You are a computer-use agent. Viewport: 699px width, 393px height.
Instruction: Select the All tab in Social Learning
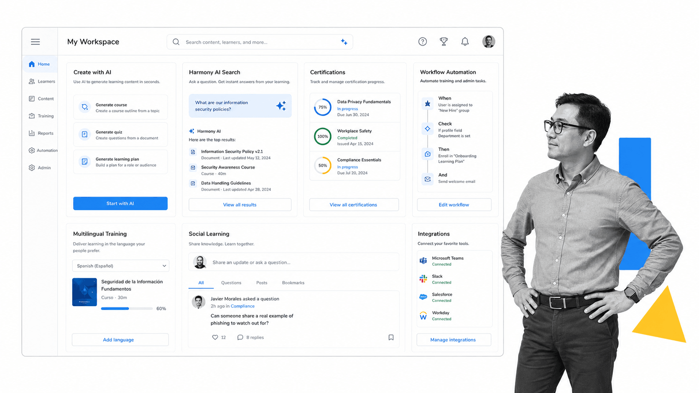[x=201, y=283]
